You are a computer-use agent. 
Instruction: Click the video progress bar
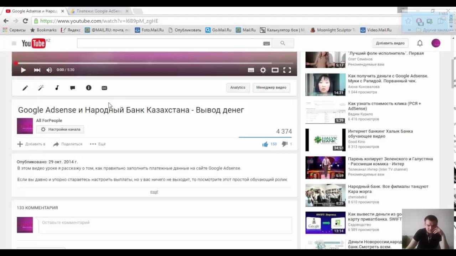pyautogui.click(x=154, y=63)
